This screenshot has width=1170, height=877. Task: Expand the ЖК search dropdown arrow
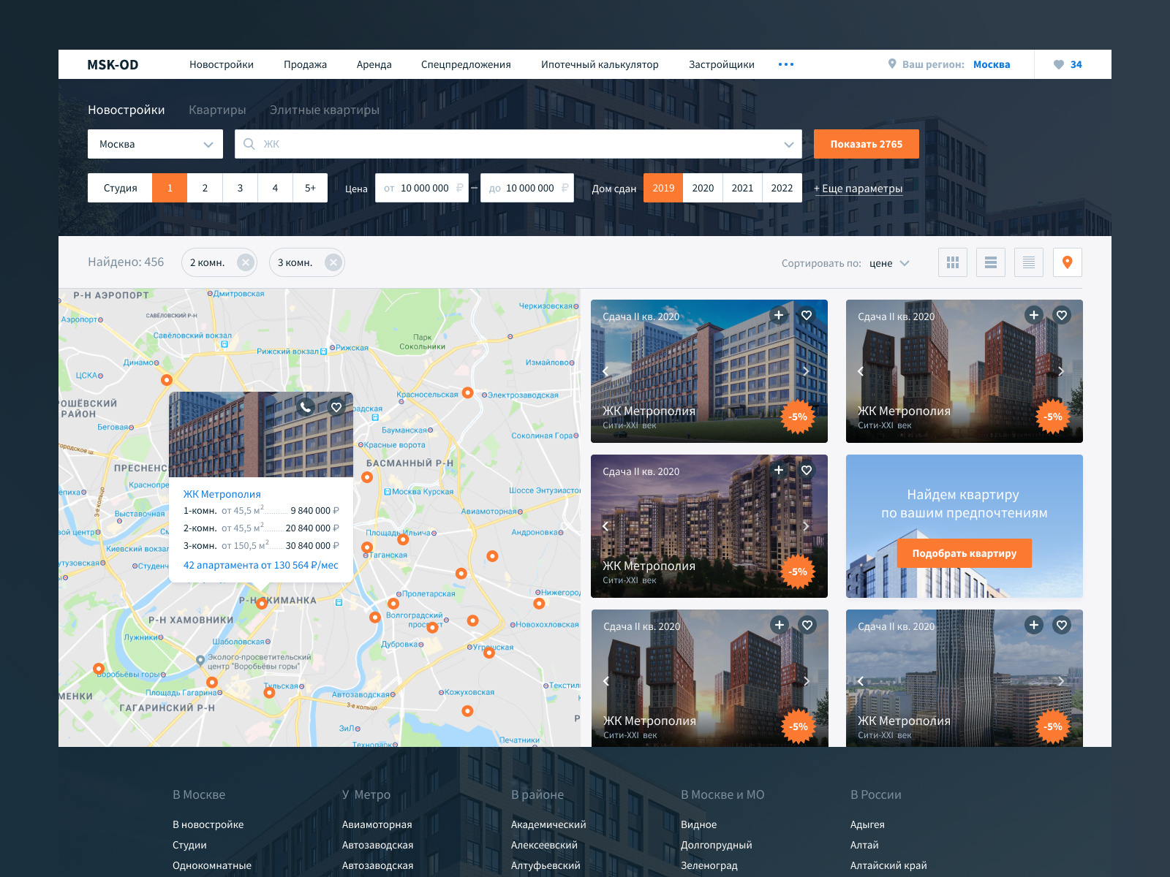coord(788,145)
